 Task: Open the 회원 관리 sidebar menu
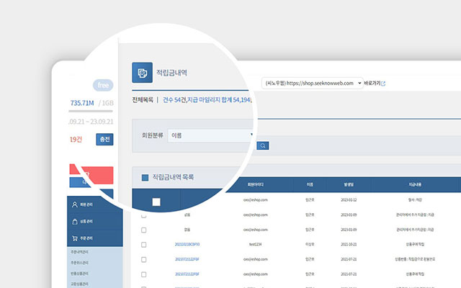pyautogui.click(x=90, y=204)
